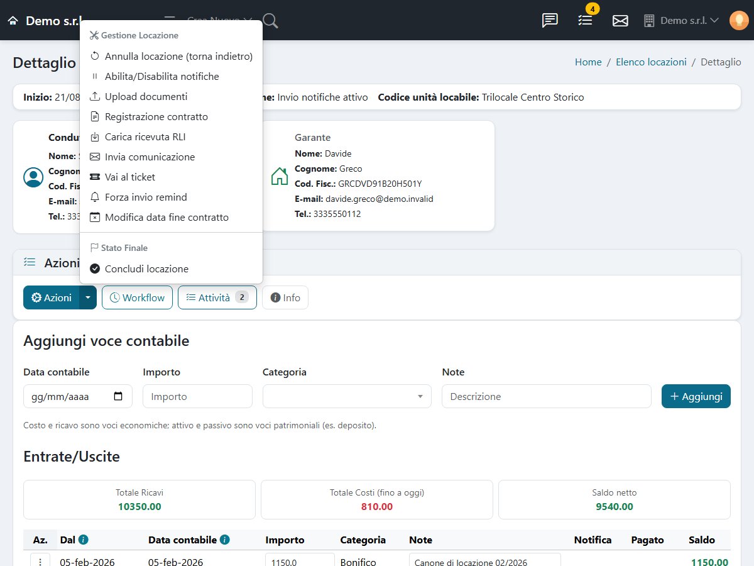Click the Totale Costi 810.00 value
Image resolution: width=754 pixels, height=566 pixels.
[377, 506]
